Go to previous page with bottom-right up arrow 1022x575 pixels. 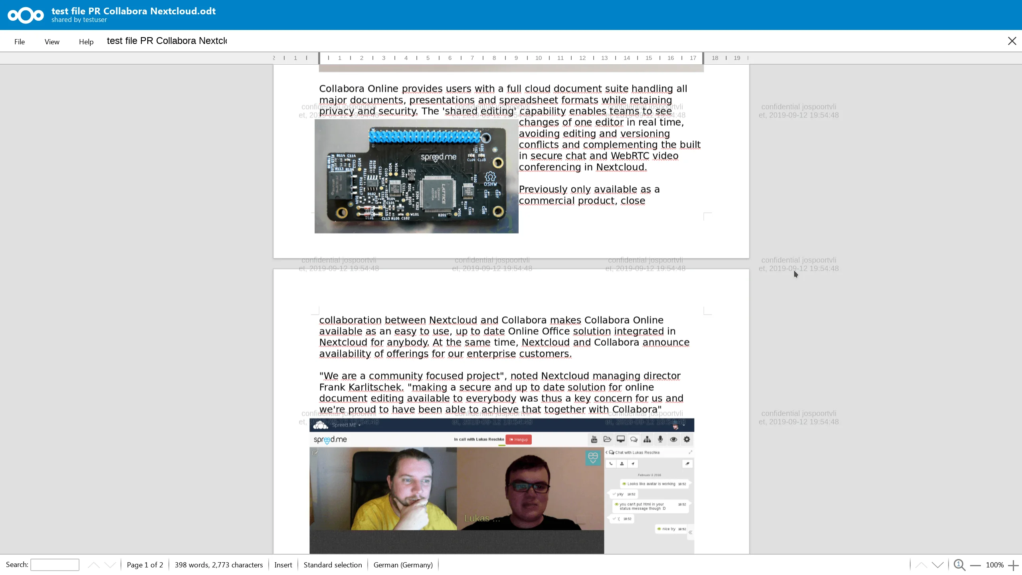point(921,565)
